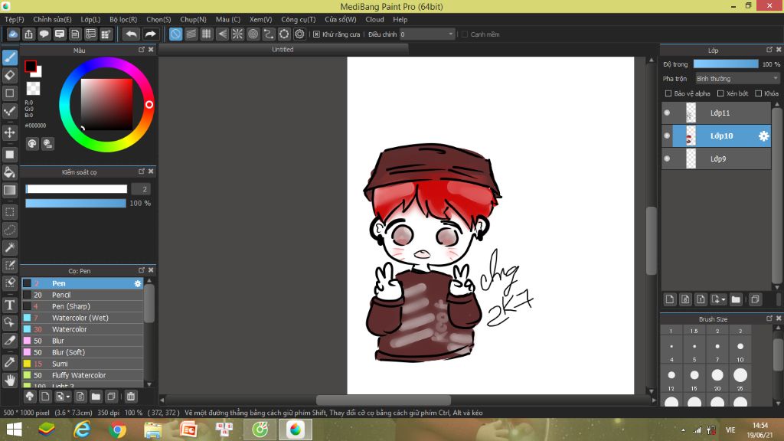The width and height of the screenshot is (784, 441).
Task: Click the Windows Start button
Action: coord(14,430)
